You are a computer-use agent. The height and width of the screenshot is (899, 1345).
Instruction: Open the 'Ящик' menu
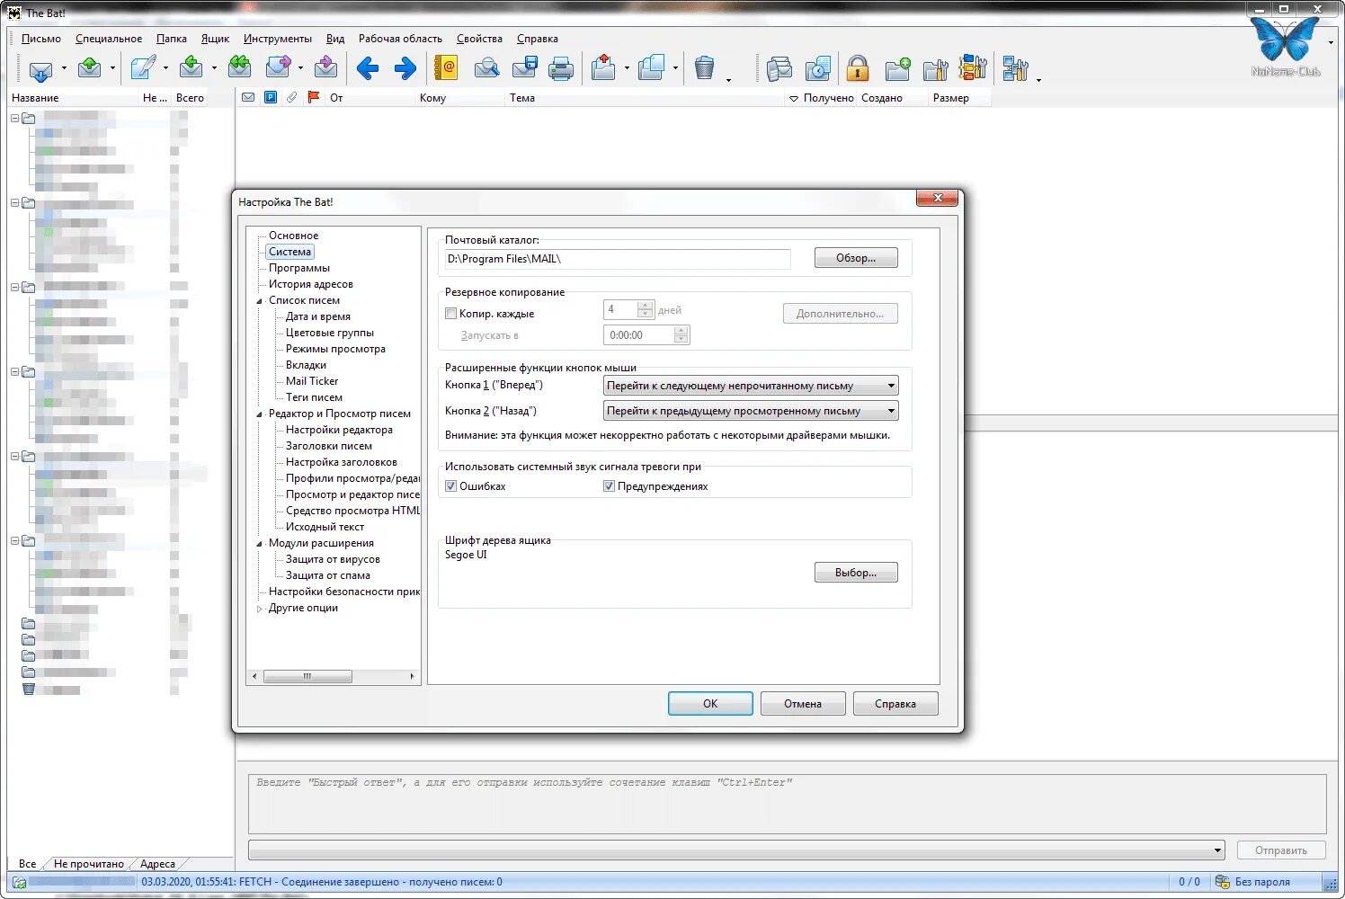pos(215,39)
